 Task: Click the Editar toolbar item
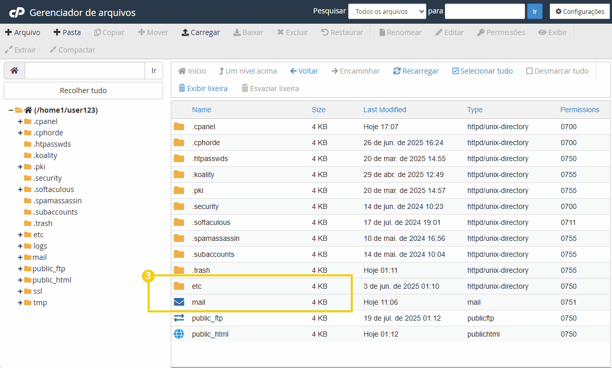449,32
